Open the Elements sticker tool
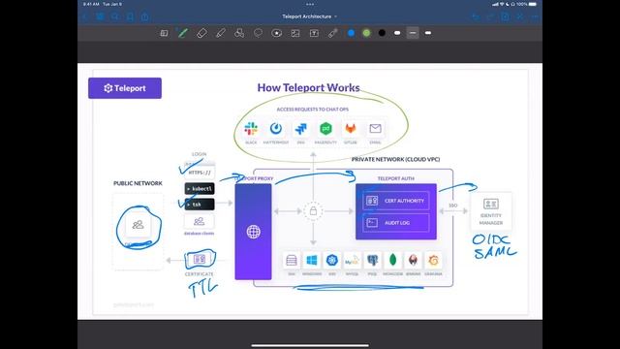 tap(277, 33)
